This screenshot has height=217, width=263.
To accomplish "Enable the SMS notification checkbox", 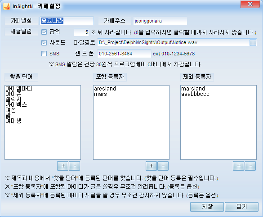I will pyautogui.click(x=44, y=54).
